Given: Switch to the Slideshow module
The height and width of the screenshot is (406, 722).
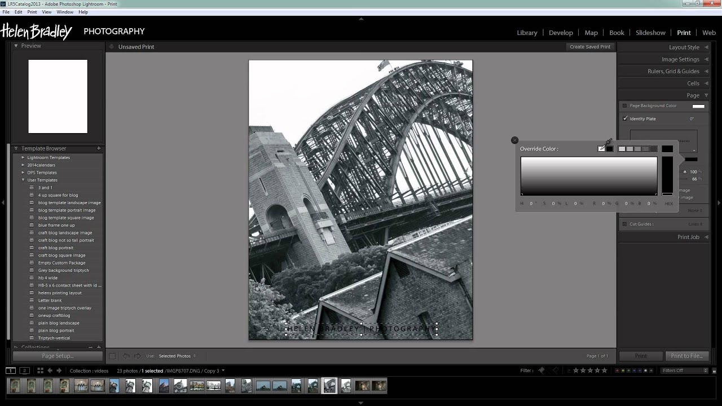Looking at the screenshot, I should tap(650, 33).
